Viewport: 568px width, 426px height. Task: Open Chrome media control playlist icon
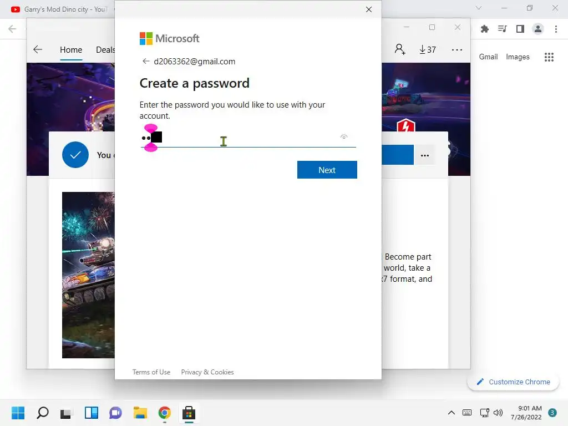coord(502,29)
